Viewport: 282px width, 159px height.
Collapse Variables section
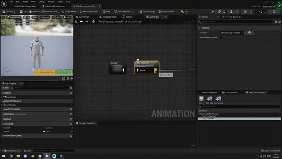[2, 124]
